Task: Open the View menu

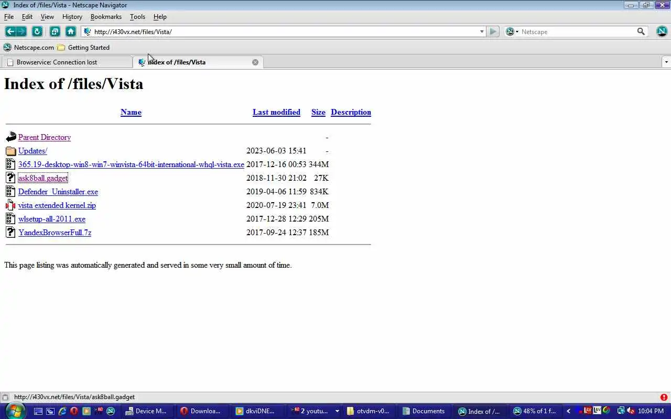Action: click(47, 17)
